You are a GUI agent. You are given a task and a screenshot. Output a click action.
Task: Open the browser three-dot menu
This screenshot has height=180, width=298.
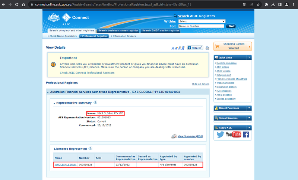click(x=294, y=4)
